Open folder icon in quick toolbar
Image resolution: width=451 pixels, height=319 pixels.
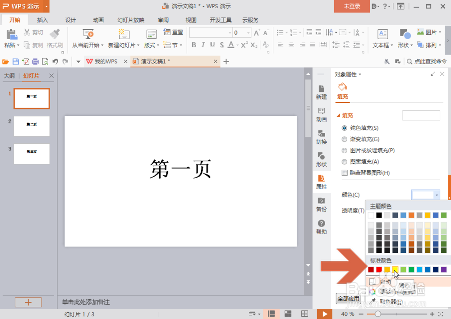point(5,61)
